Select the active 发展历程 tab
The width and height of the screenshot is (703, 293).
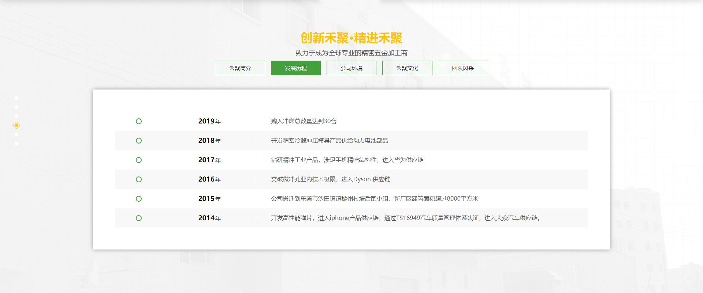[295, 68]
